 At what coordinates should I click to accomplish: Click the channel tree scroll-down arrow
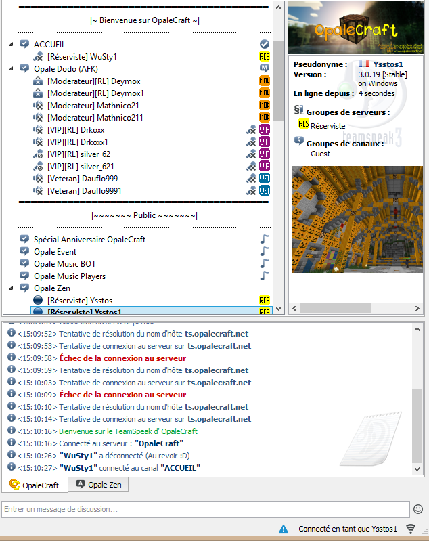point(279,309)
